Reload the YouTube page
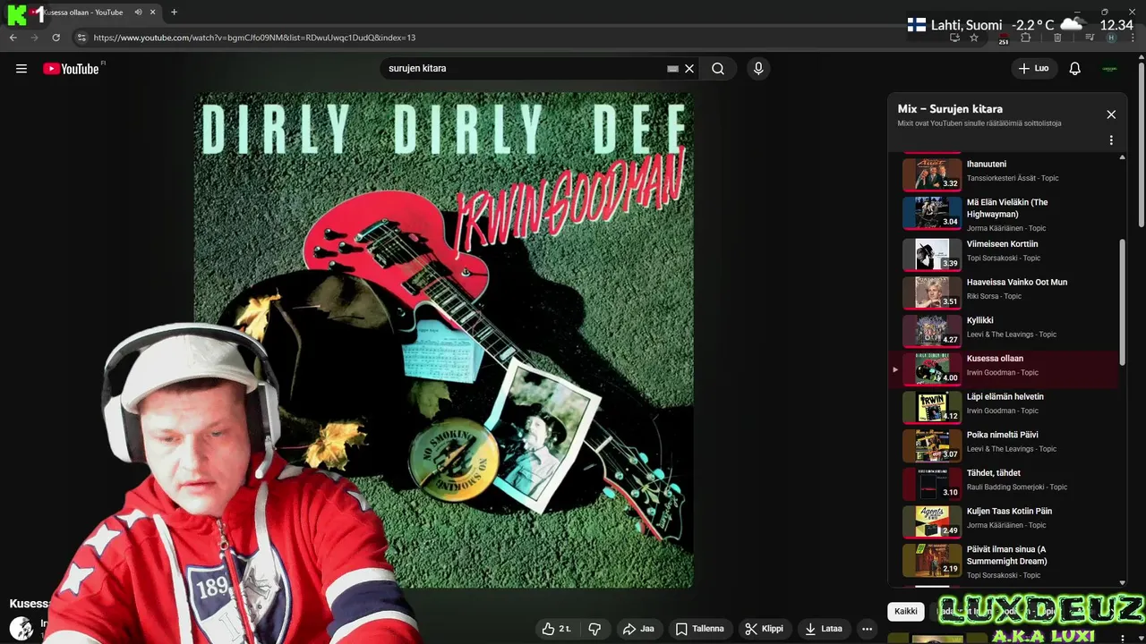Image resolution: width=1146 pixels, height=644 pixels. 56,38
